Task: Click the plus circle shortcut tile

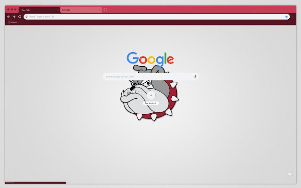Action: pos(151,95)
